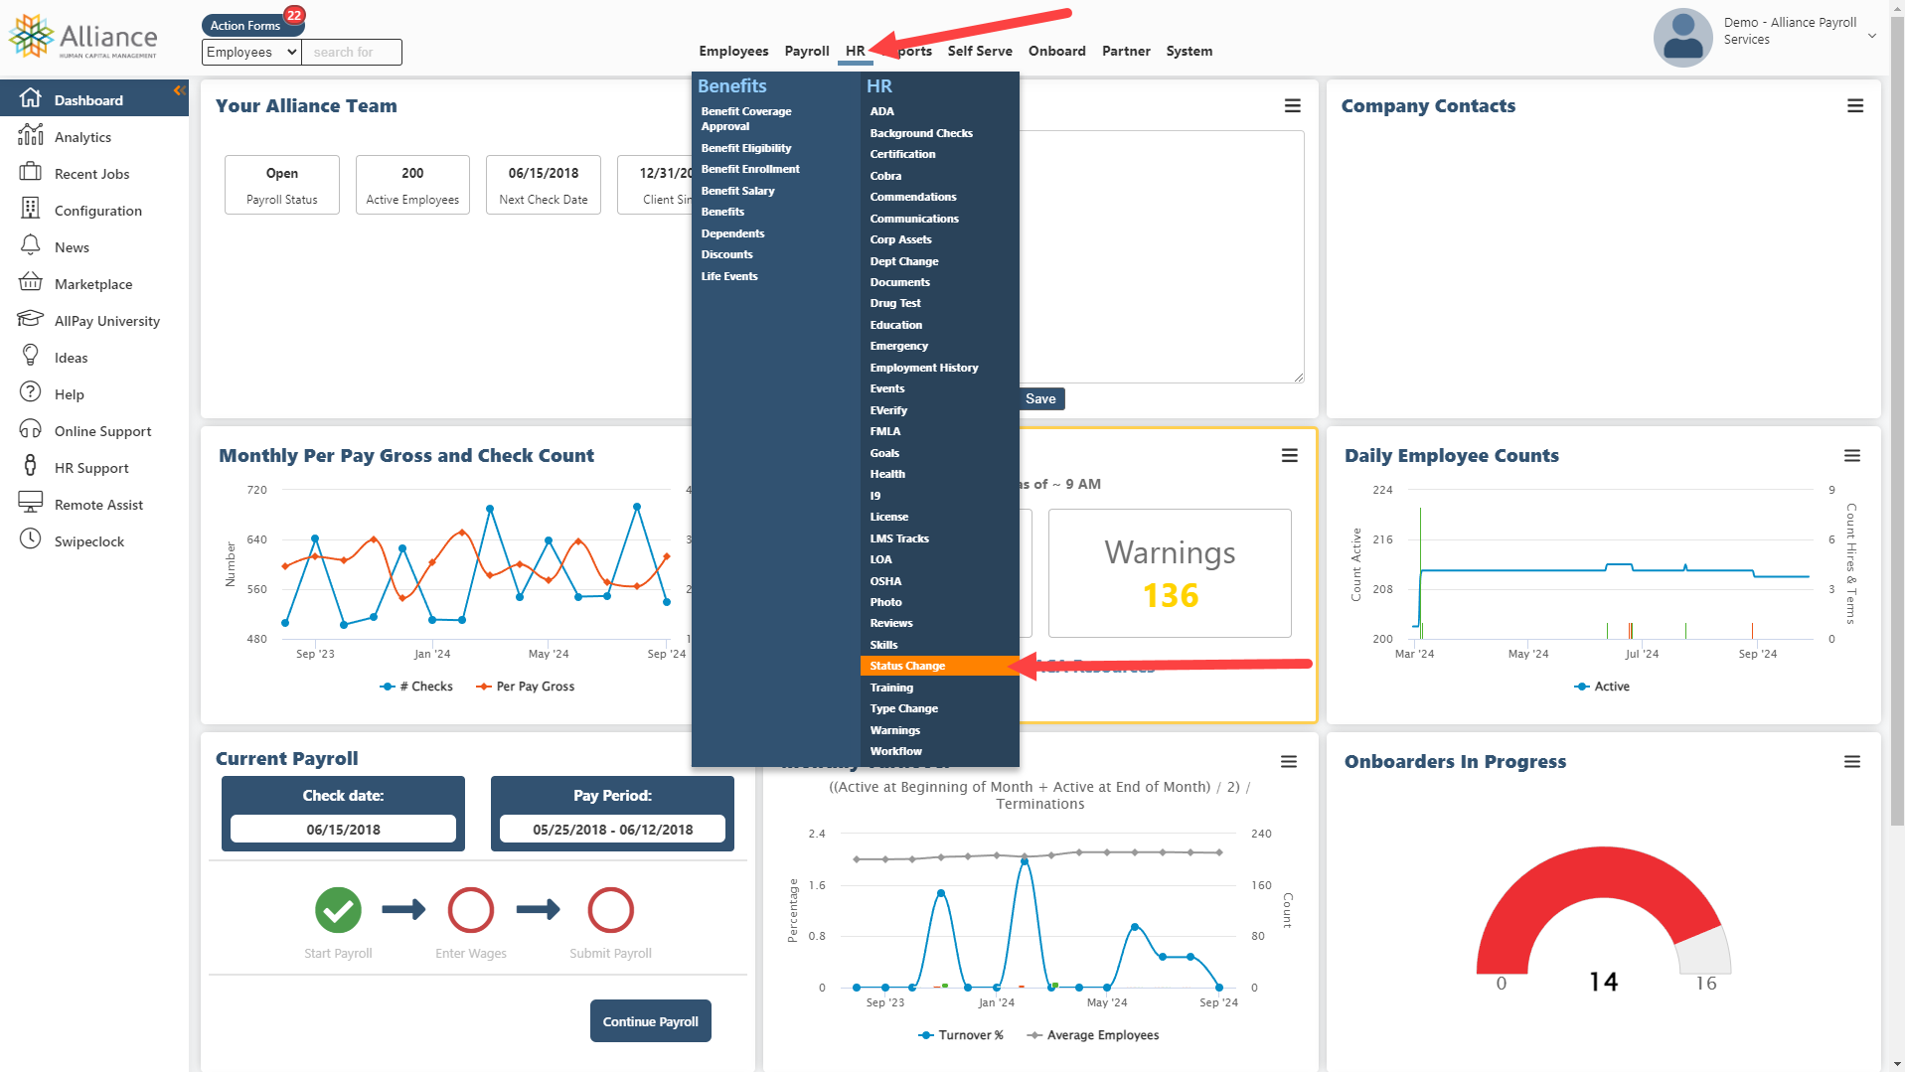The height and width of the screenshot is (1072, 1905).
Task: Select Benefit Enrollment in Benefits menu
Action: click(x=750, y=169)
